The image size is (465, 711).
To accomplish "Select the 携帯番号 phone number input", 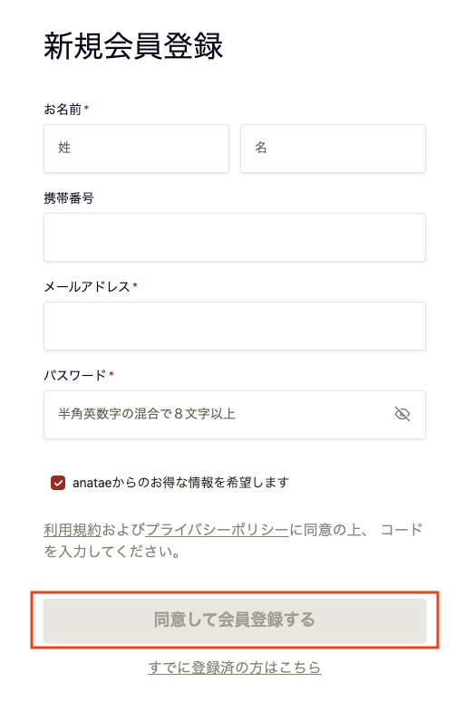I will point(235,237).
